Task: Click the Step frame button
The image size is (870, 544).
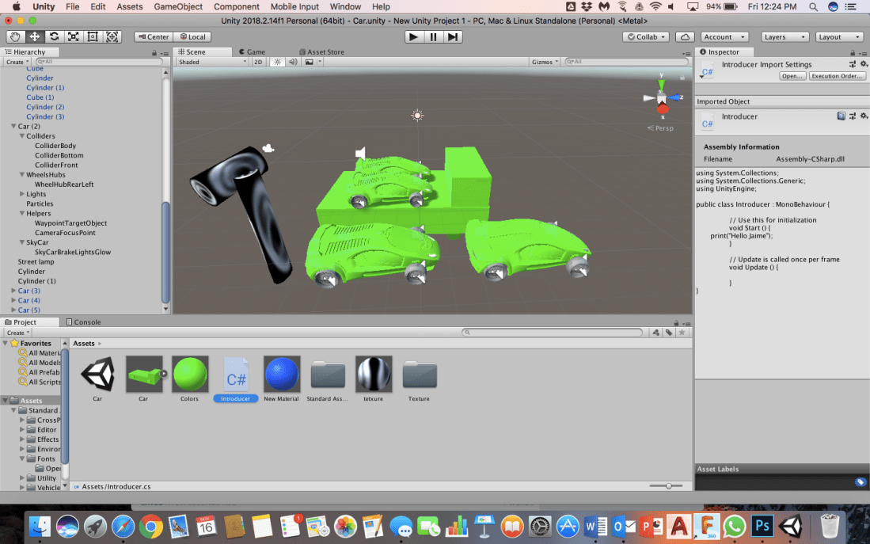Action: (453, 36)
